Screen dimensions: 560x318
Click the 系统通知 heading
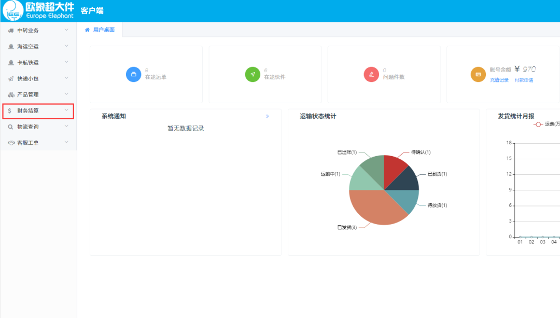[x=114, y=116]
